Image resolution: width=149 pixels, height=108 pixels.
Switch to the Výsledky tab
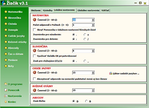[47, 10]
